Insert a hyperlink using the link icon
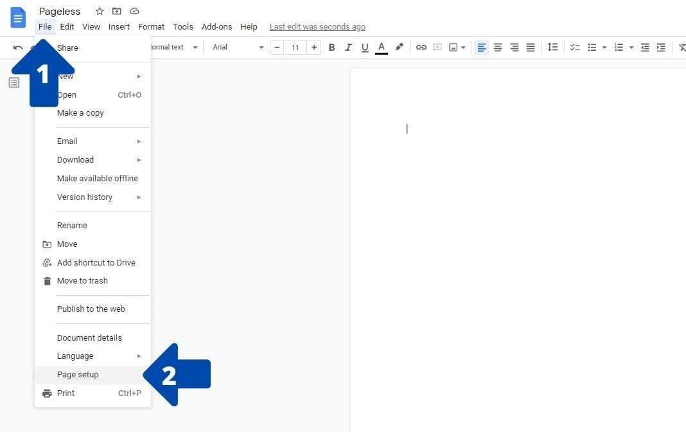 421,47
